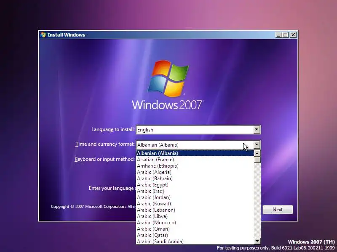Select Arabic (Saudi Arabia) entry

click(195, 241)
